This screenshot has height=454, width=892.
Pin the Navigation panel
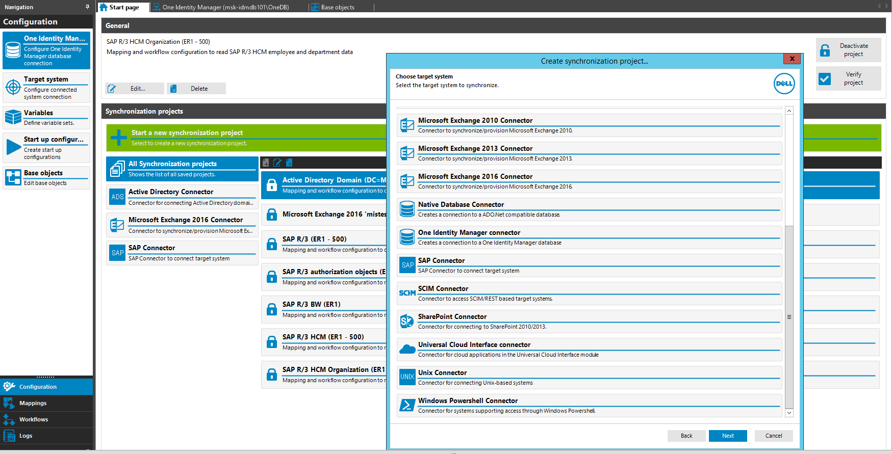coord(87,7)
